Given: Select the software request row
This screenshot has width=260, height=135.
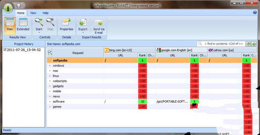Looking at the screenshot, I should [152, 102].
